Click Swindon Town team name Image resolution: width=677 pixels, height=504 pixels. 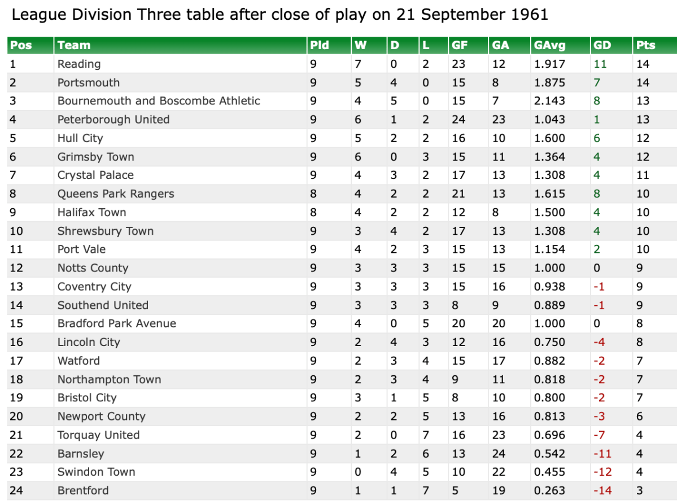(x=97, y=472)
